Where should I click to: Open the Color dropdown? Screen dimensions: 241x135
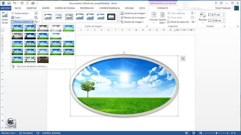coord(17,18)
